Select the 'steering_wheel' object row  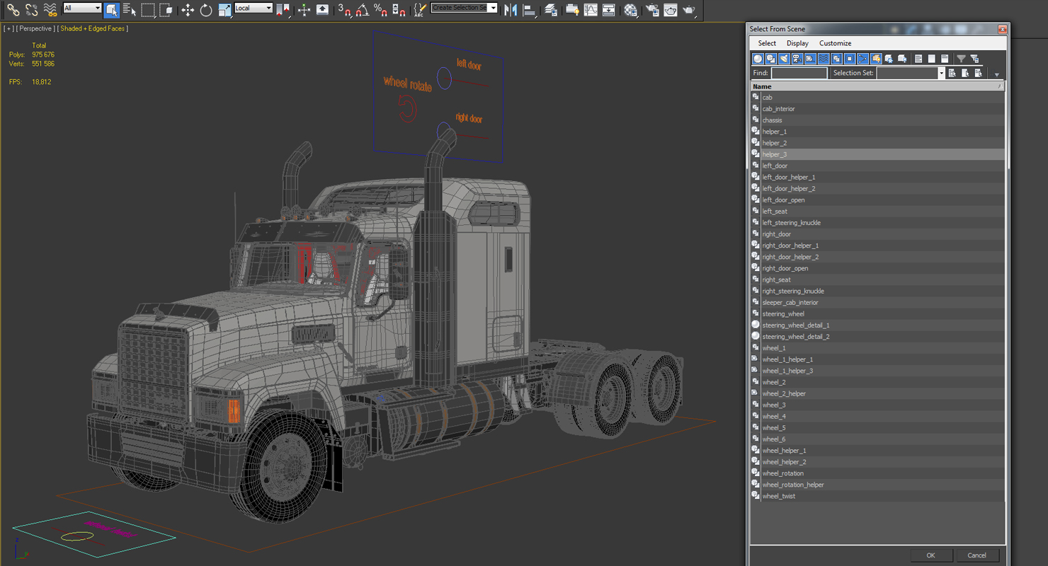click(877, 314)
